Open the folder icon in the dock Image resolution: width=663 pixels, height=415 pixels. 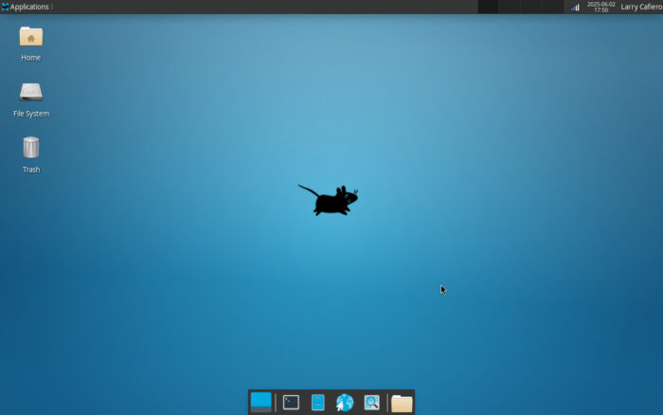(x=402, y=403)
